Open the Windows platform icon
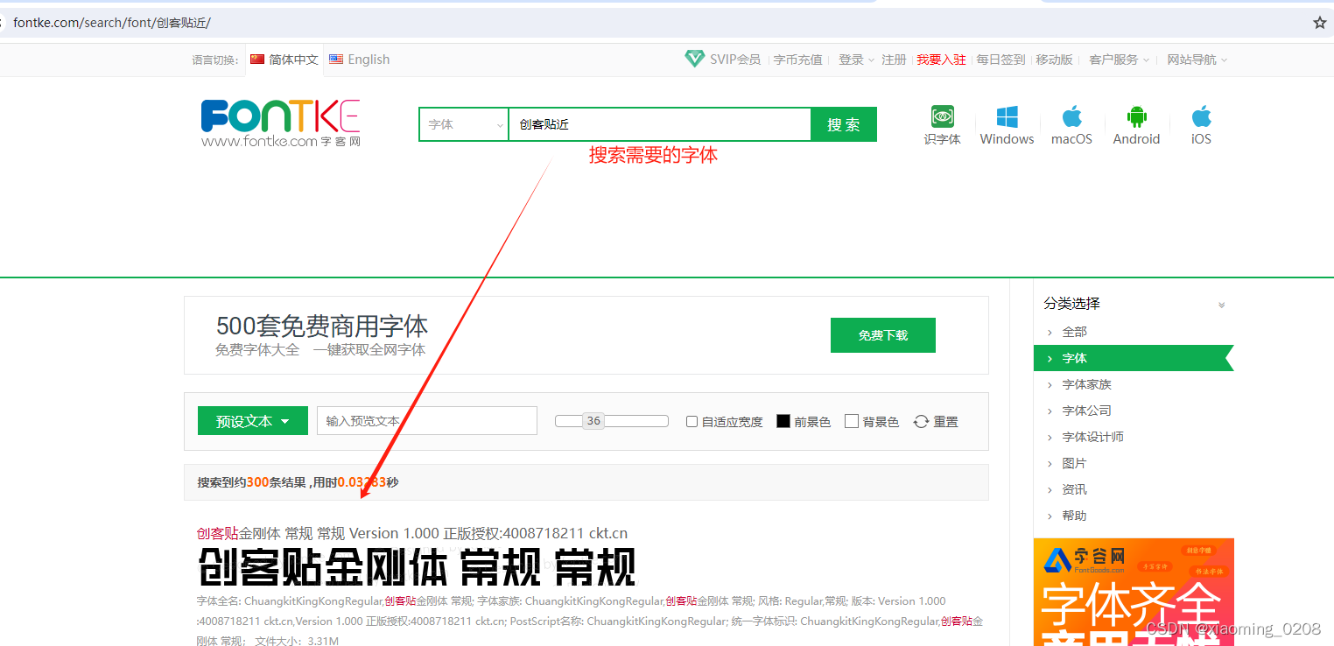The width and height of the screenshot is (1334, 646). click(x=1007, y=116)
